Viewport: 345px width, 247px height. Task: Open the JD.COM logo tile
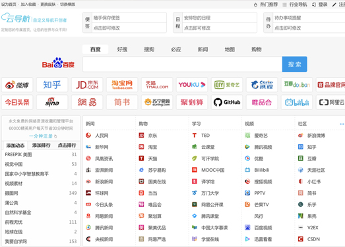click(x=87, y=85)
